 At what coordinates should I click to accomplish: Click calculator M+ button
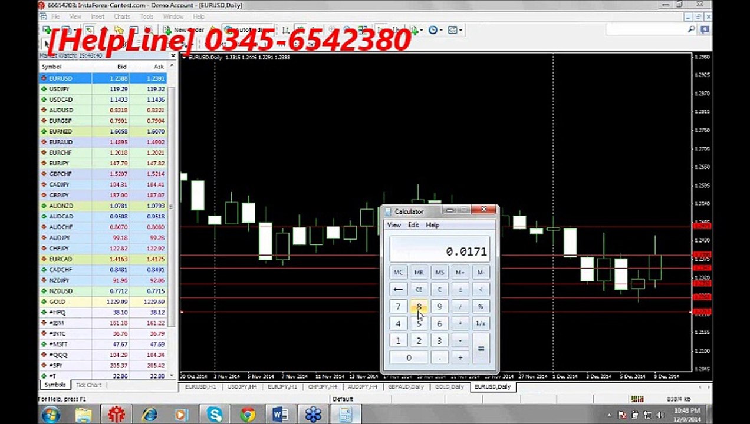[460, 273]
